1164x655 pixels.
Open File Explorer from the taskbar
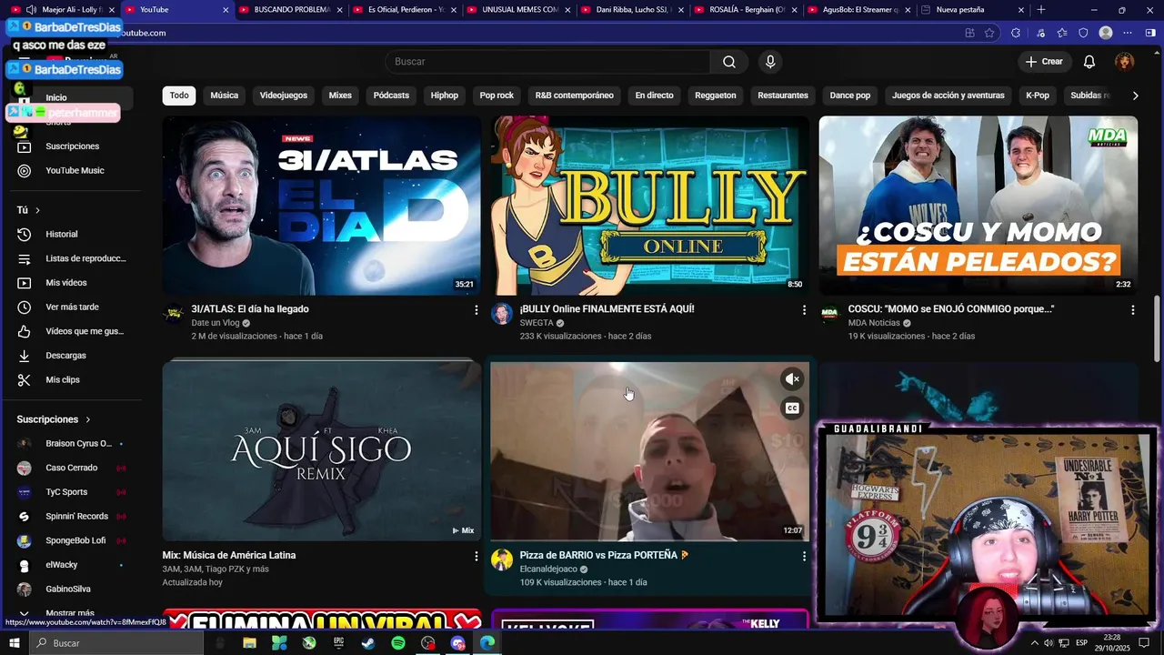249,643
